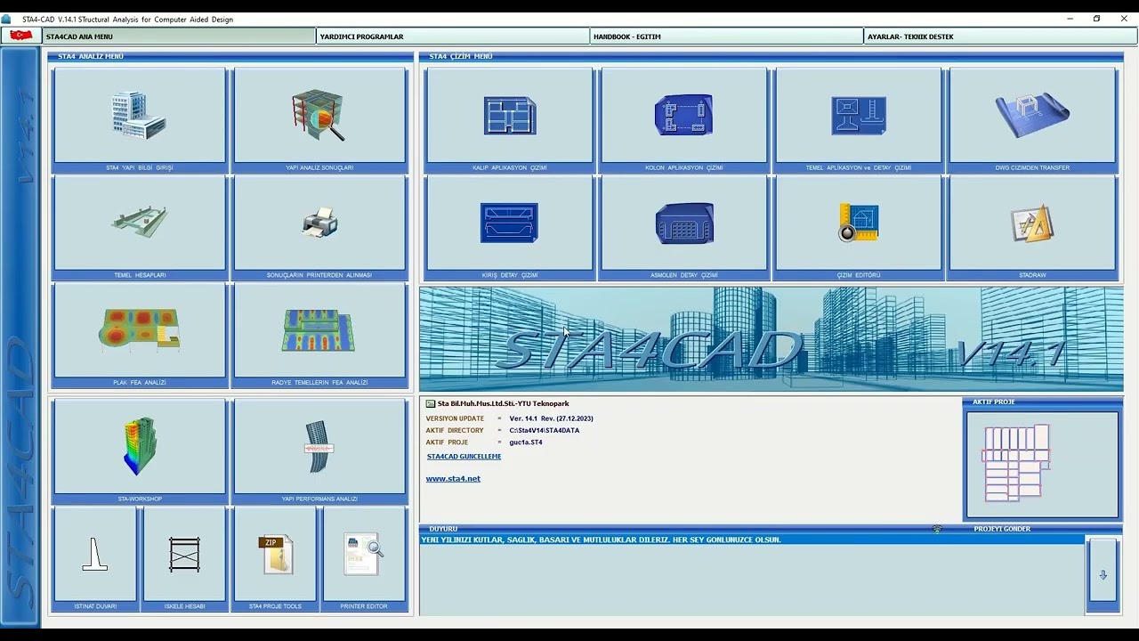Click the Aktif Proje floor plan thumbnail
The image size is (1139, 641).
point(1042,465)
